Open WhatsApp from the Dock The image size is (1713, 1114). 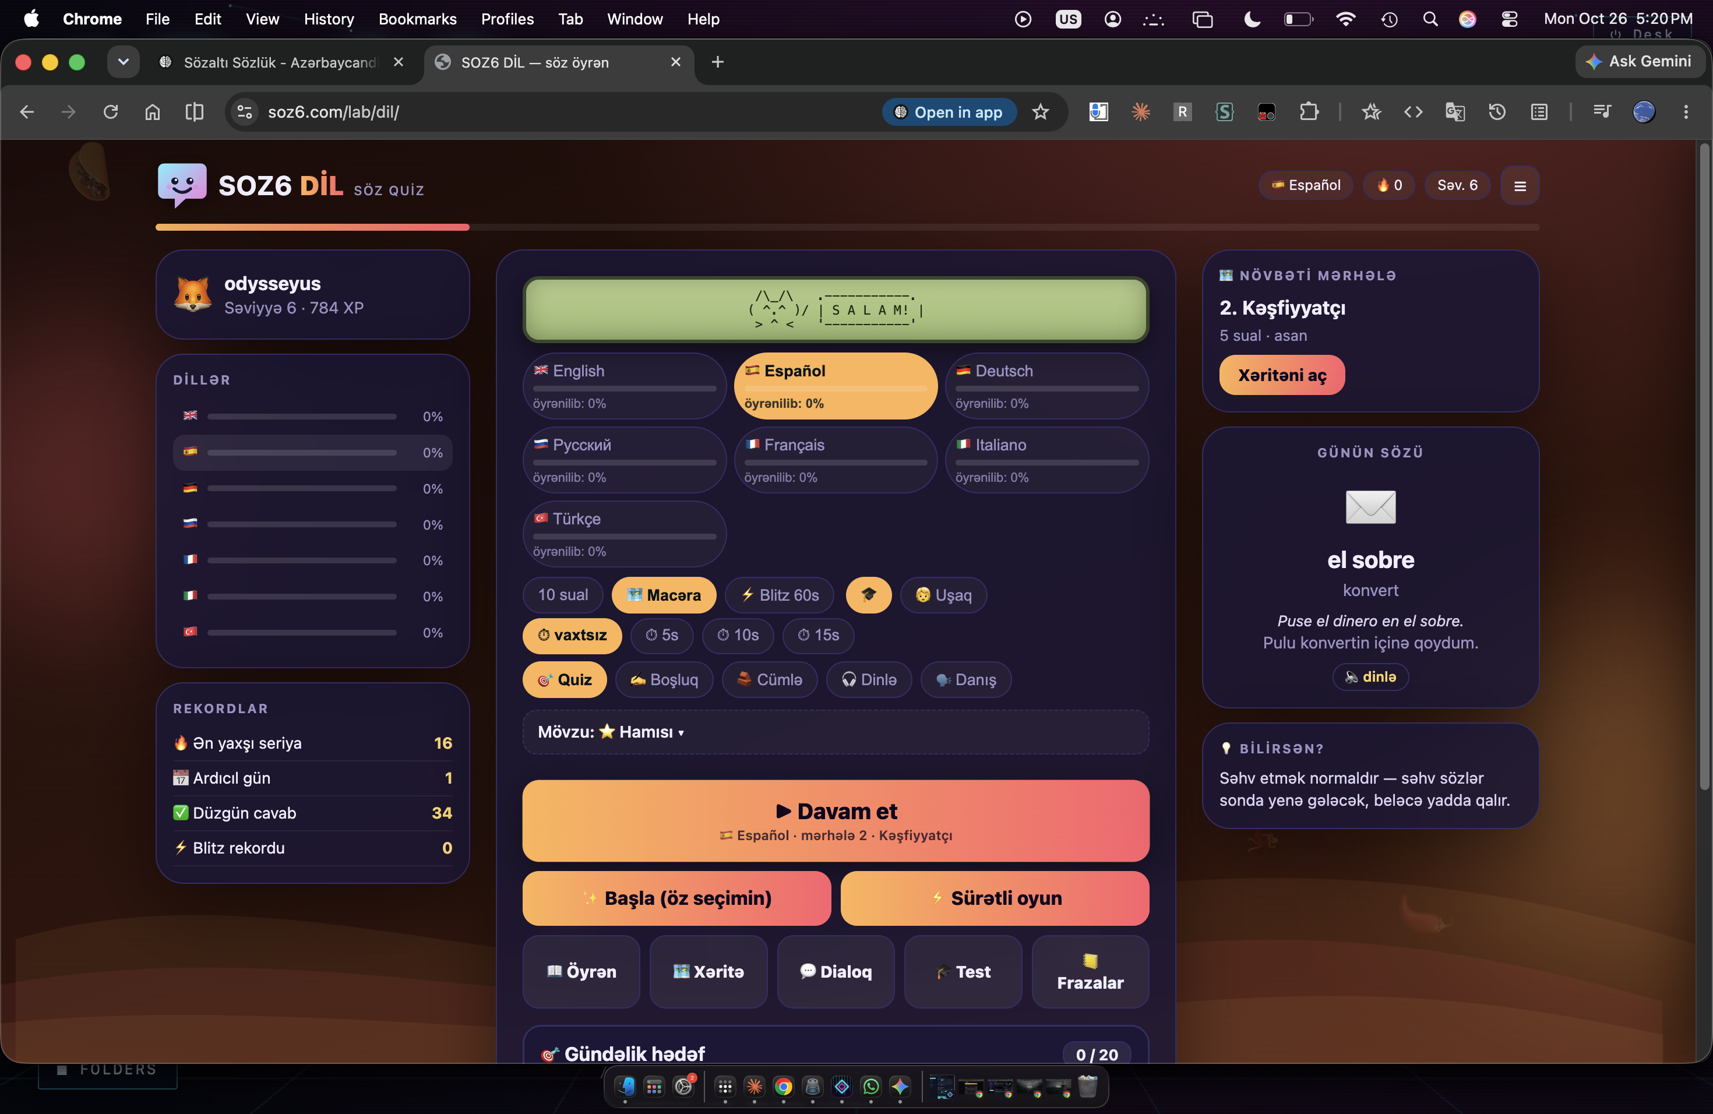pyautogui.click(x=871, y=1086)
